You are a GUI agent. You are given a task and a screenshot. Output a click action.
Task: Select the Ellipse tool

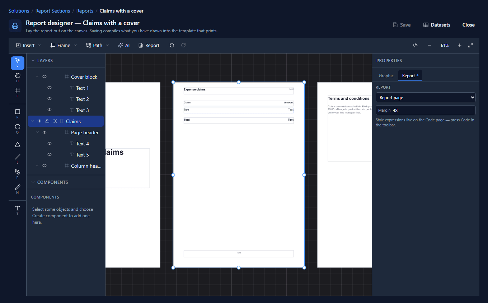[x=18, y=129]
